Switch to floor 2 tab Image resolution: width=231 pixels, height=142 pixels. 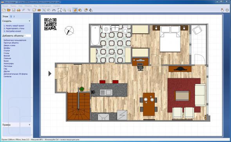coord(14,16)
